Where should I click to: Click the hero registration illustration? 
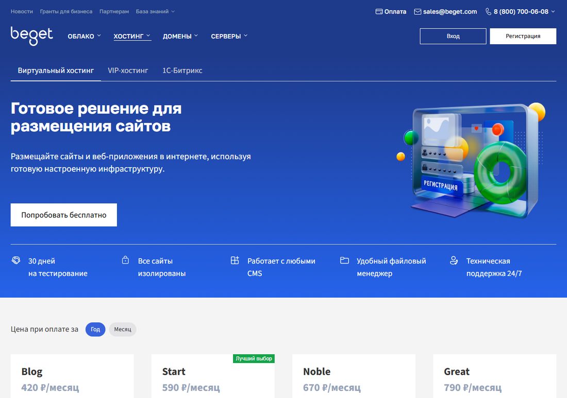pyautogui.click(x=471, y=160)
